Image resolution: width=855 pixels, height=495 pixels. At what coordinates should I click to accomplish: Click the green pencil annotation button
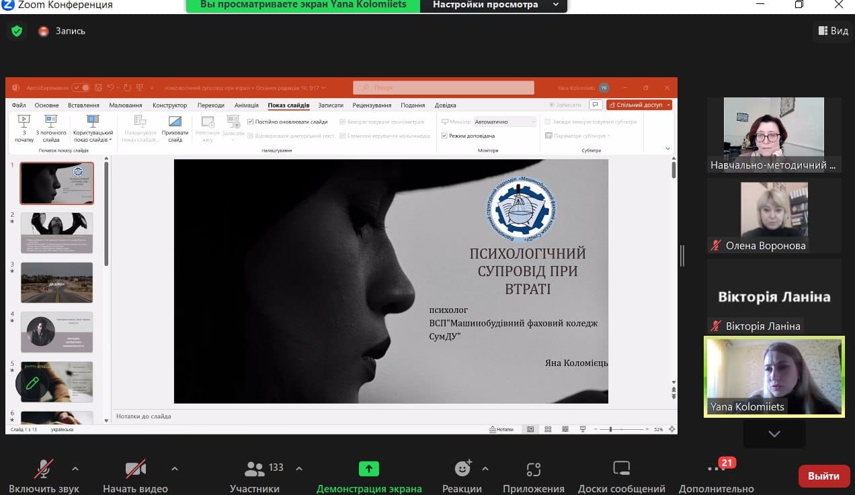[x=32, y=384]
